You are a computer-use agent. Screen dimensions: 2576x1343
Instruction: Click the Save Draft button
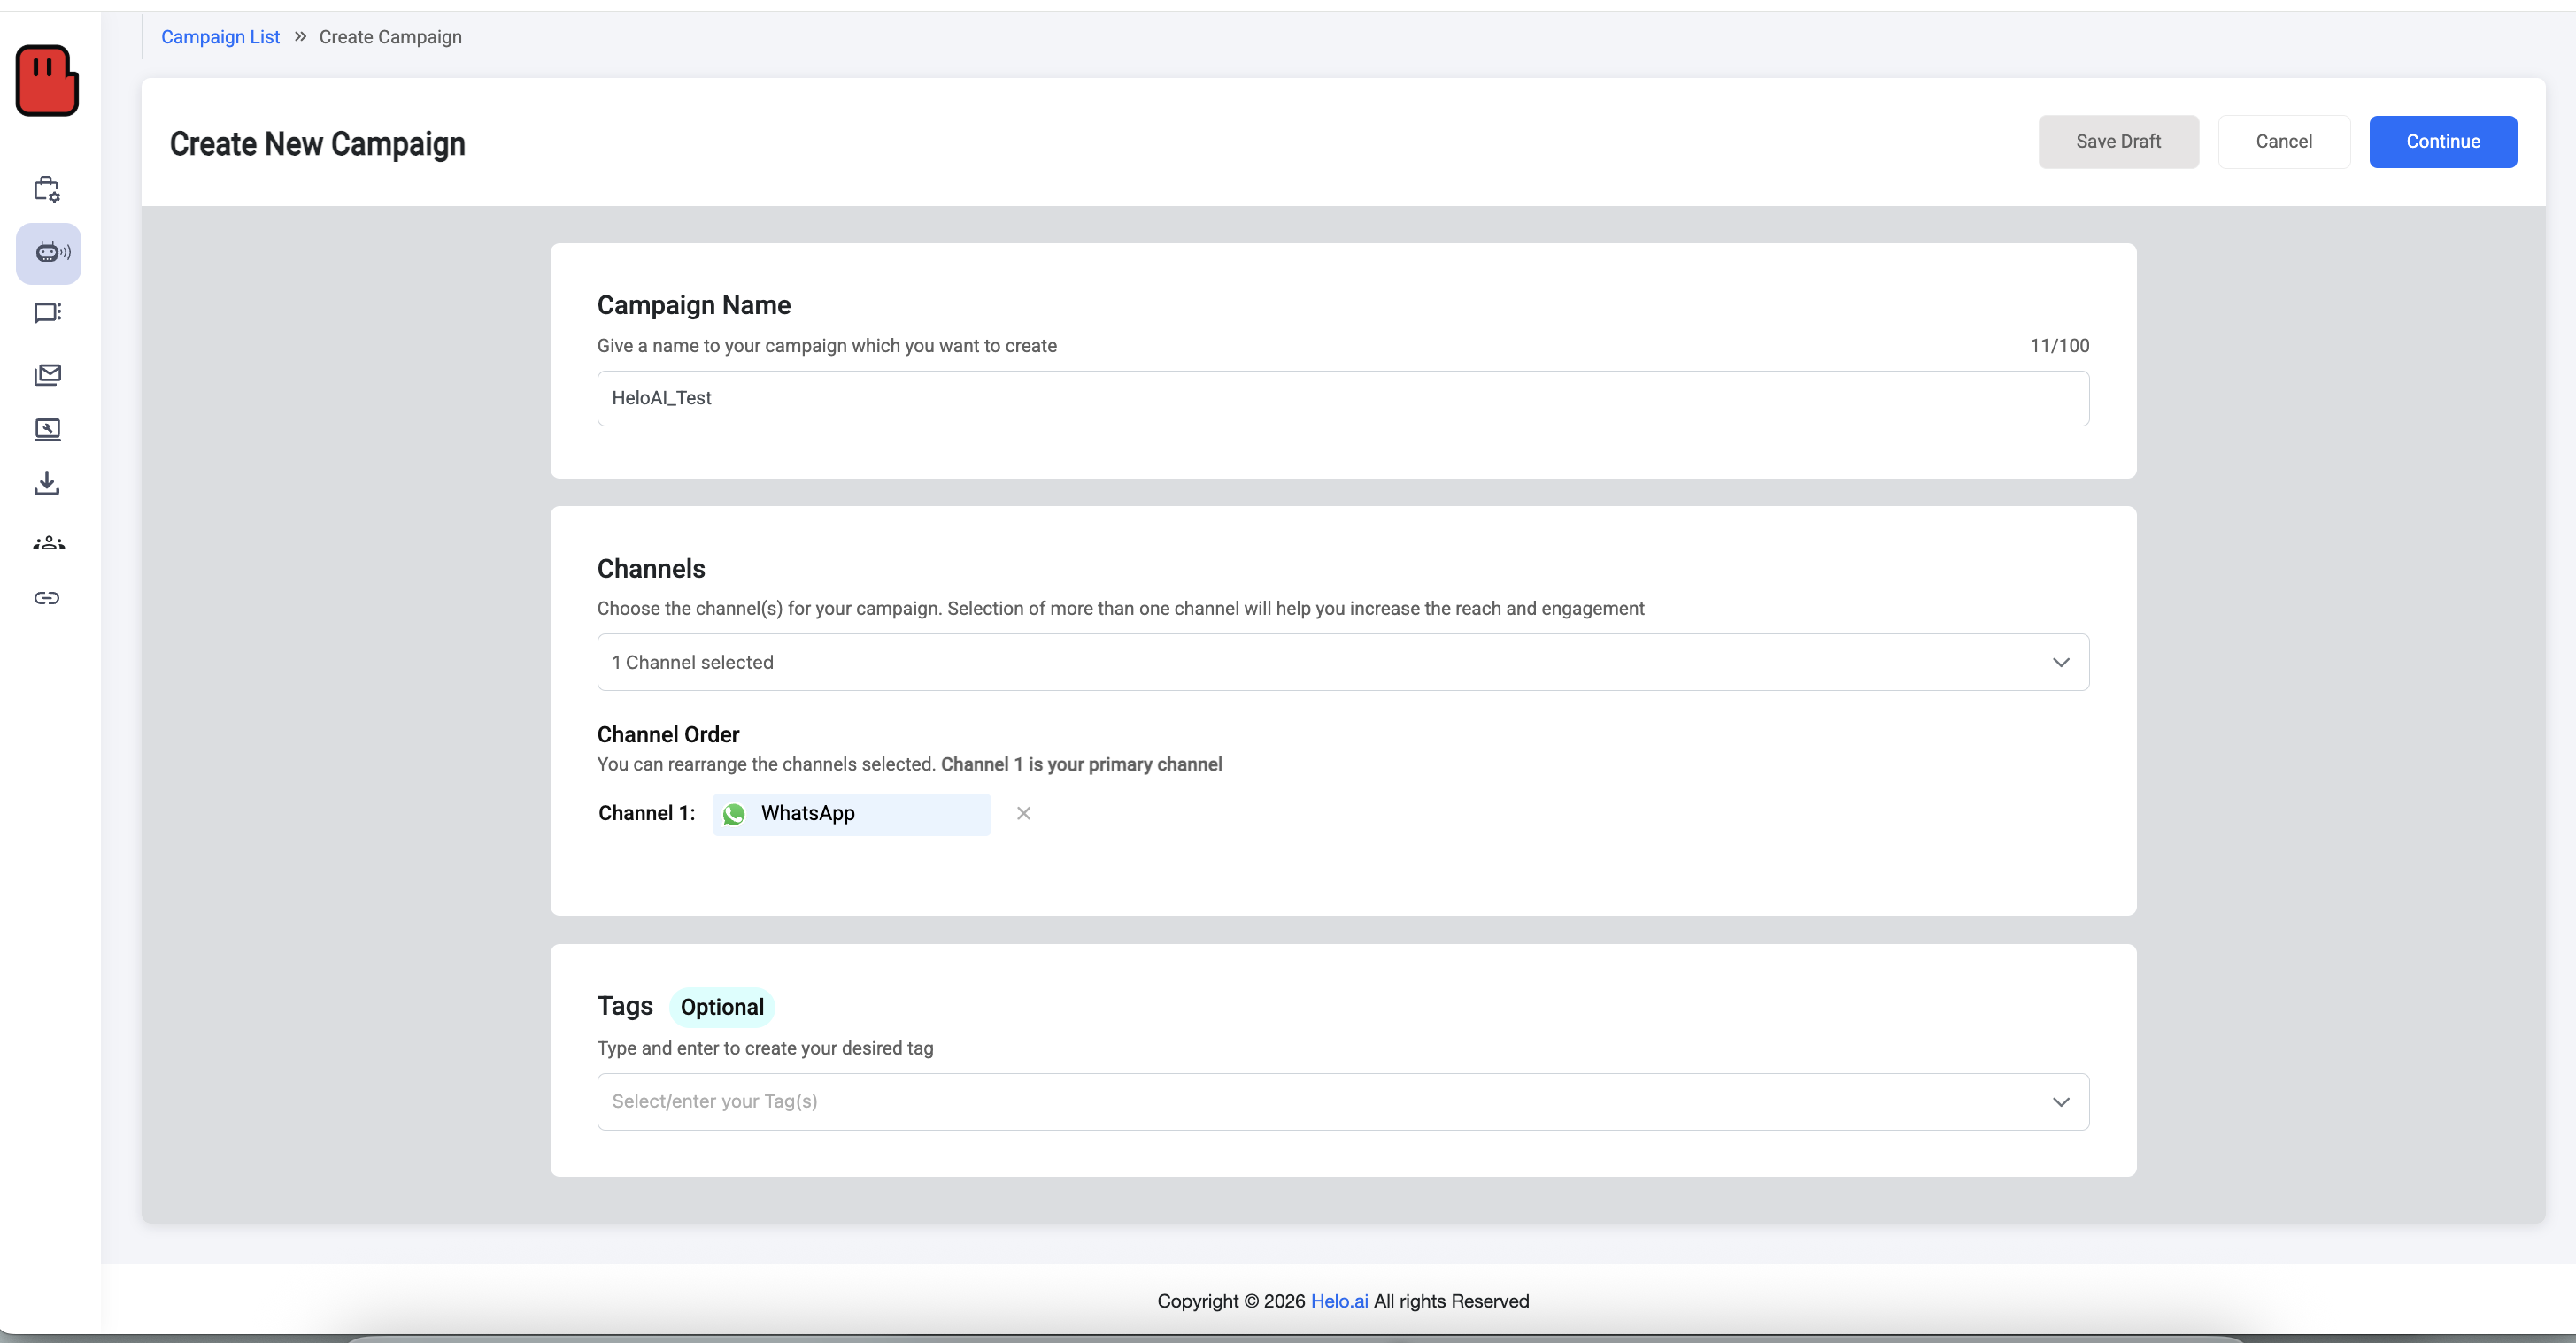2118,142
